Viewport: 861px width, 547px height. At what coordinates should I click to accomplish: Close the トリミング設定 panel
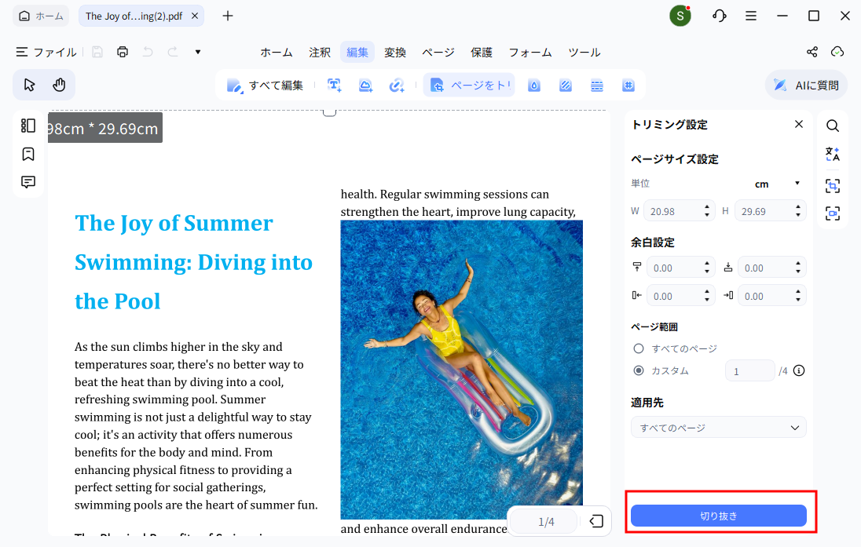coord(799,124)
